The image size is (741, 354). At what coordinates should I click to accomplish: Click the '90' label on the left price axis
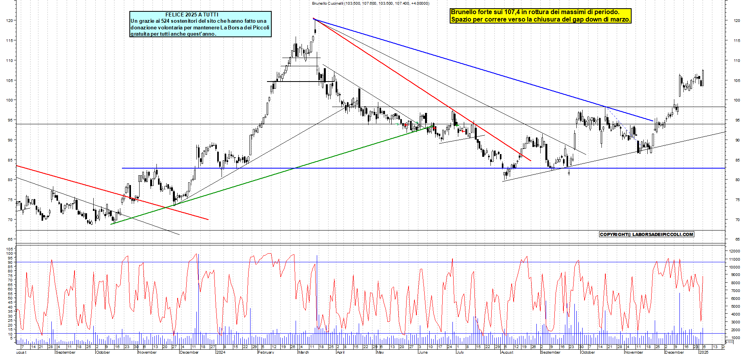11,140
